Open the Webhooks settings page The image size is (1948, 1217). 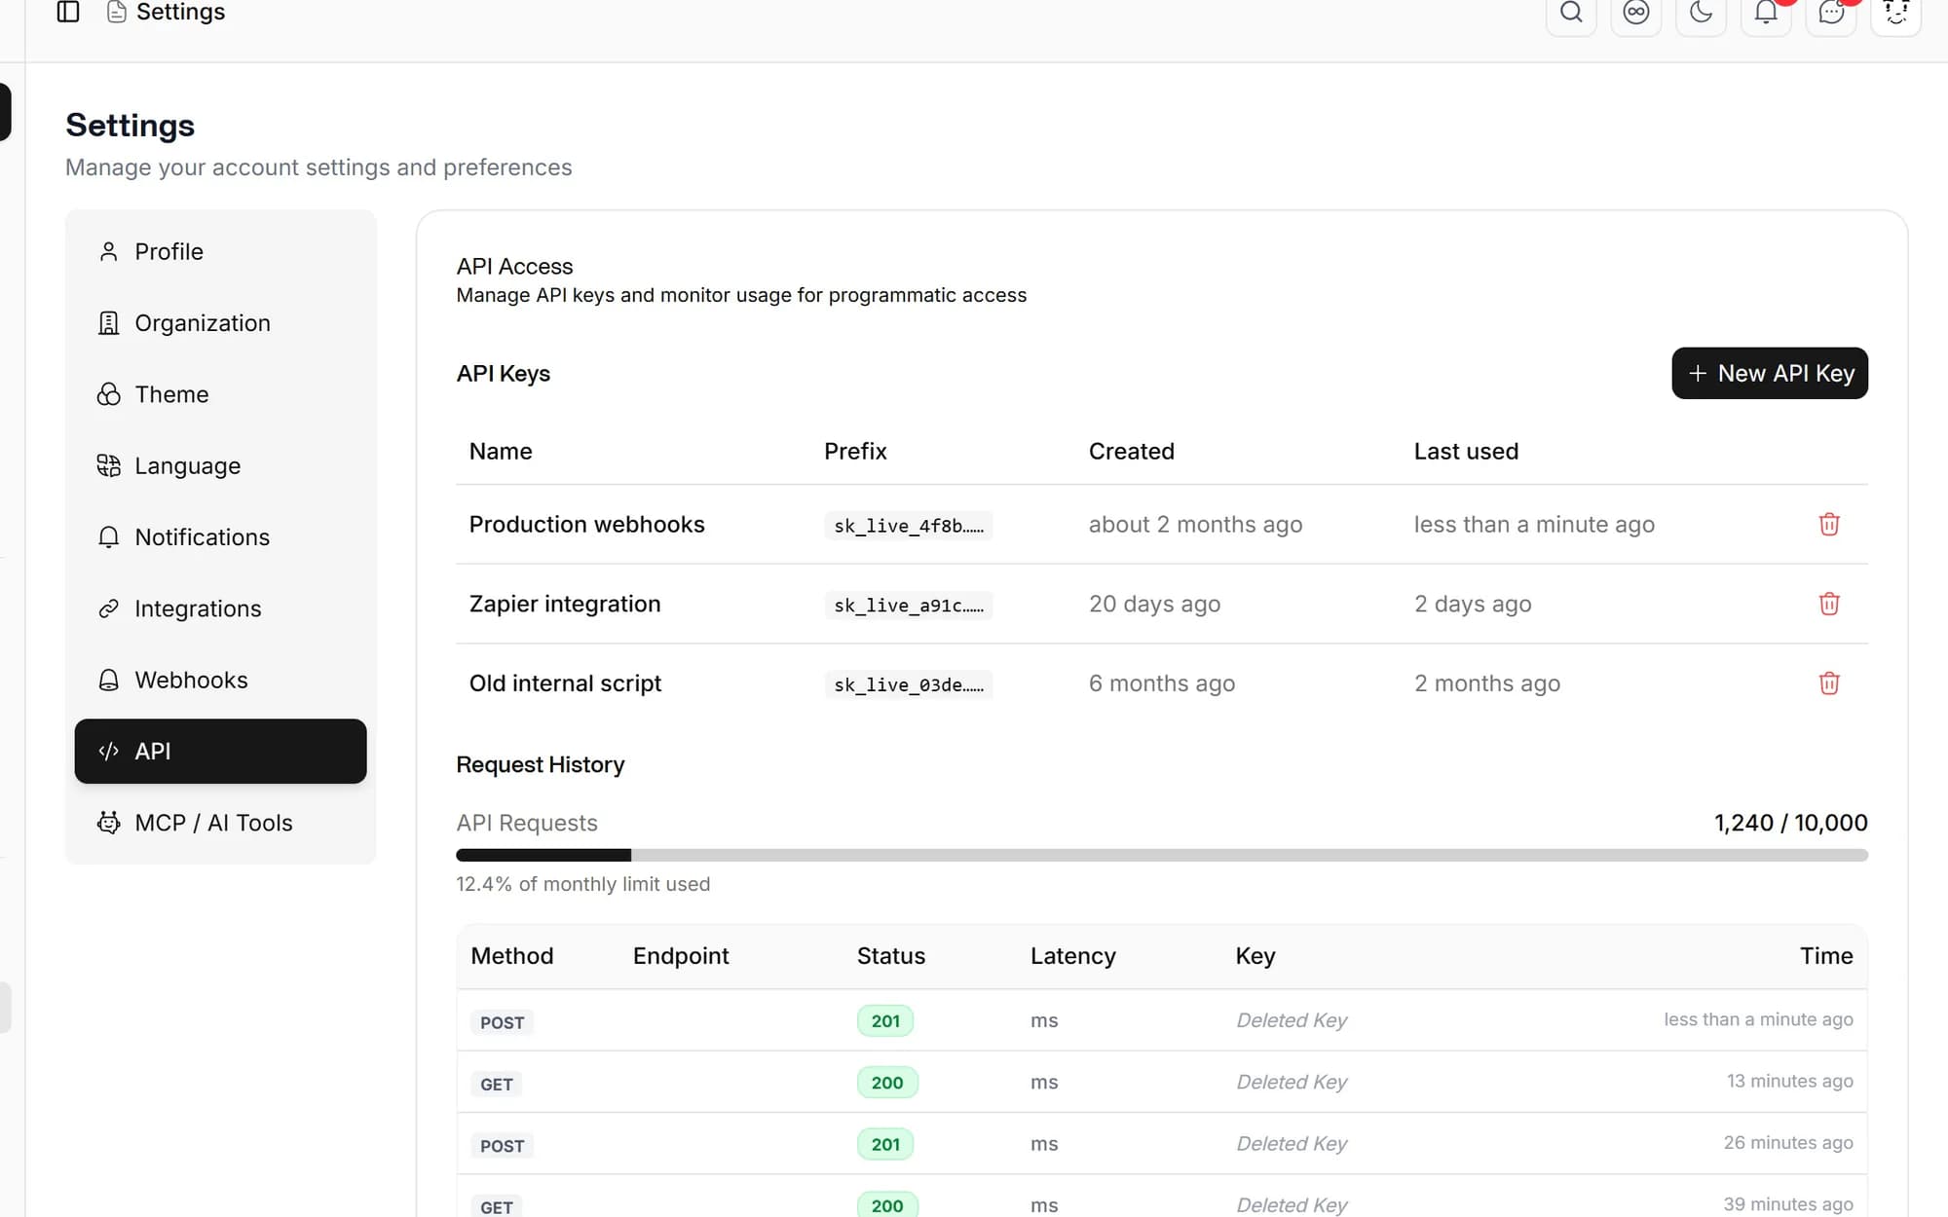point(220,680)
